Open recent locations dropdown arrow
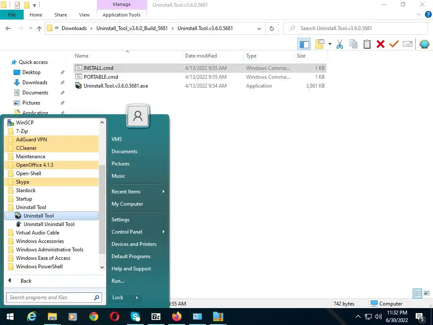433x325 pixels. [30, 28]
